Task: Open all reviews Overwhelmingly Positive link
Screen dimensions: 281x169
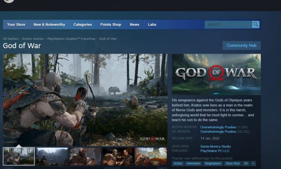Action: coord(218,132)
